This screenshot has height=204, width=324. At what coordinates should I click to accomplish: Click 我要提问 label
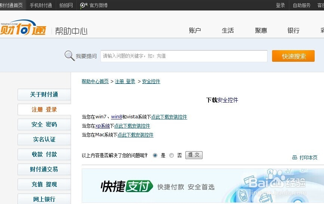coord(86,56)
